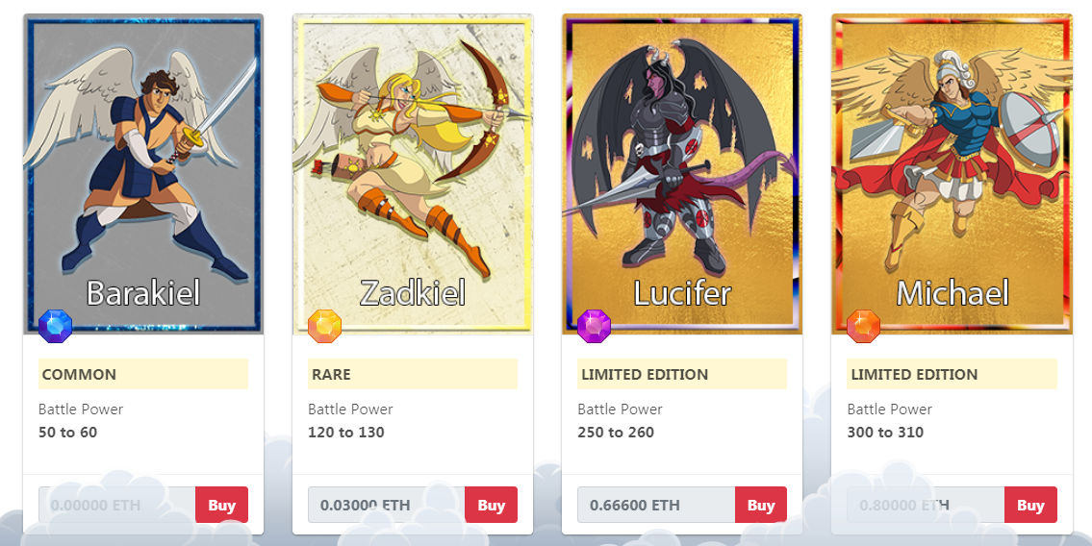
Task: Buy the Barakiel card
Action: tap(221, 505)
